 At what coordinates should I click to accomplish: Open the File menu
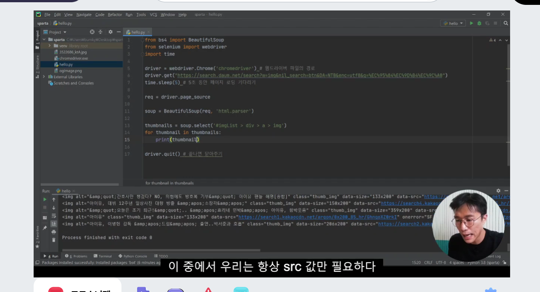click(x=47, y=15)
